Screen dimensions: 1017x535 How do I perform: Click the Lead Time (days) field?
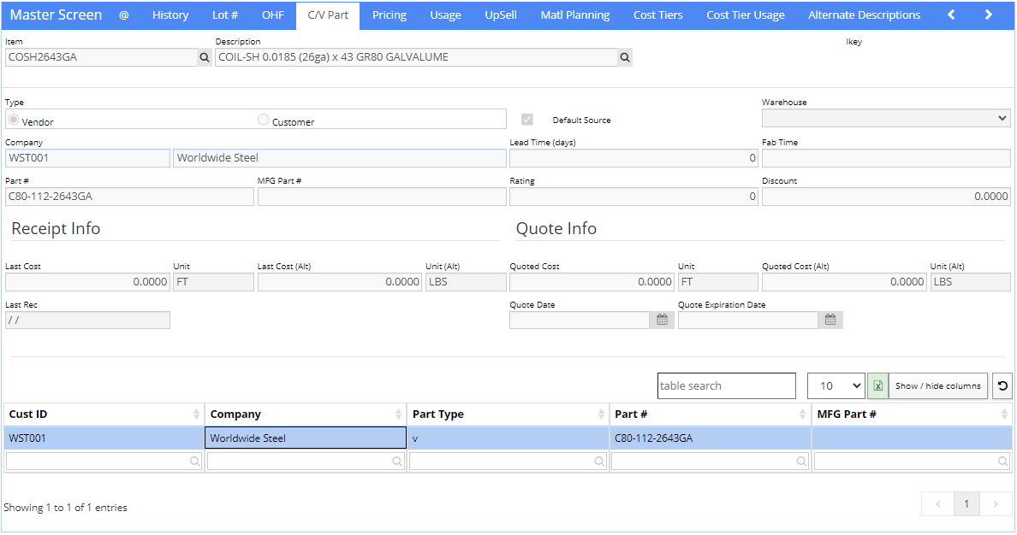coord(633,158)
